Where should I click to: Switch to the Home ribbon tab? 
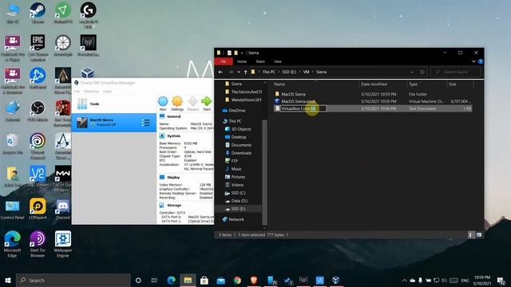tap(242, 61)
